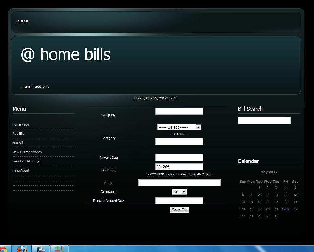This screenshot has height=252, width=314.
Task: Select View Current Month
Action: click(x=27, y=152)
